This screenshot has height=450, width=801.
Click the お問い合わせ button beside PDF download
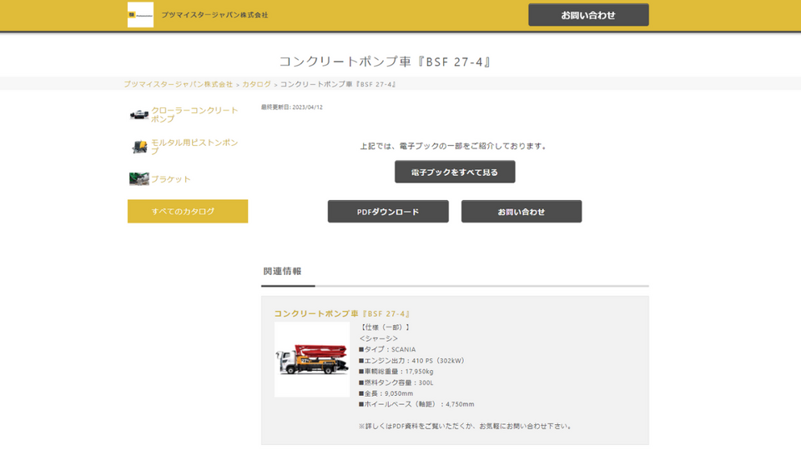coord(521,211)
